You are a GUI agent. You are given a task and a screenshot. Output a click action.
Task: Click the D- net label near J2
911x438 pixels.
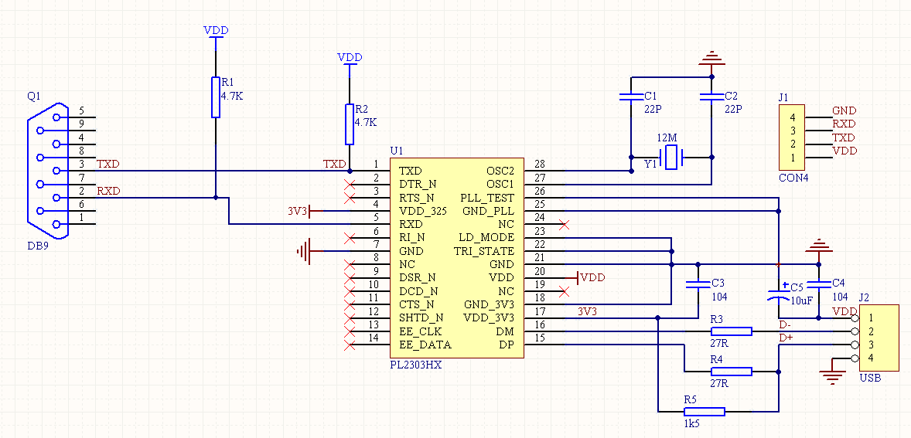point(785,324)
